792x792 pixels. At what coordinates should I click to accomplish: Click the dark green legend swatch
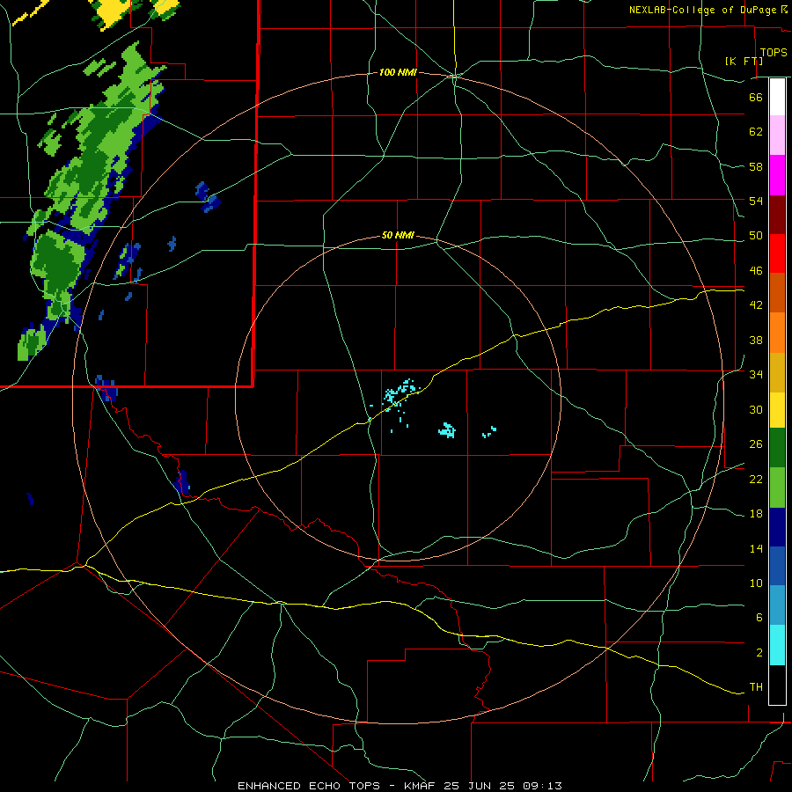tap(777, 448)
